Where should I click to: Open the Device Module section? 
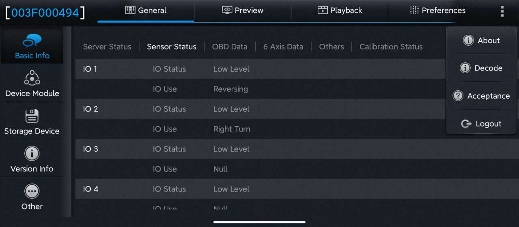(x=32, y=84)
